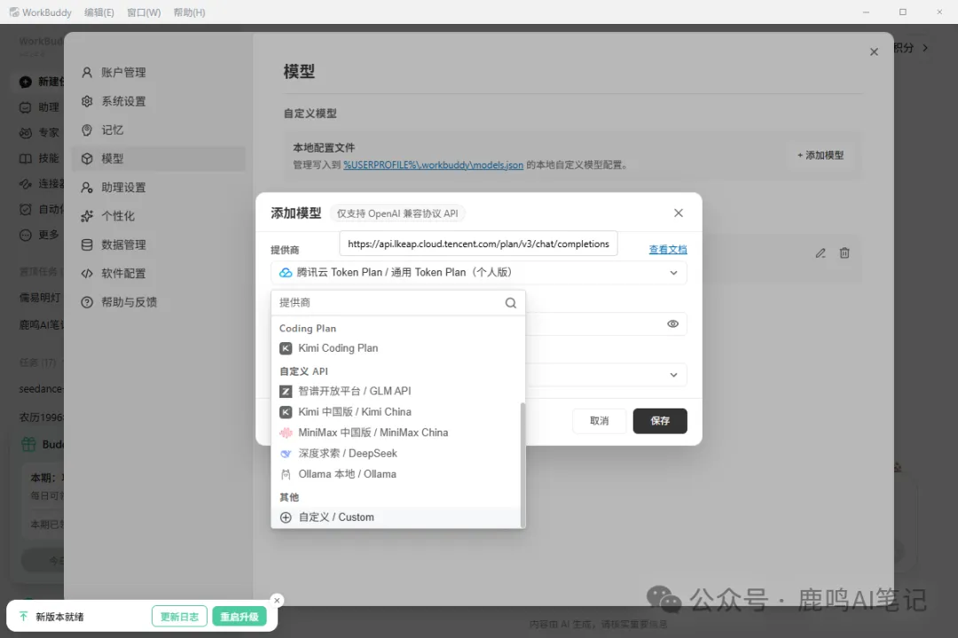Open 软件配置 section
958x638 pixels.
click(x=159, y=274)
